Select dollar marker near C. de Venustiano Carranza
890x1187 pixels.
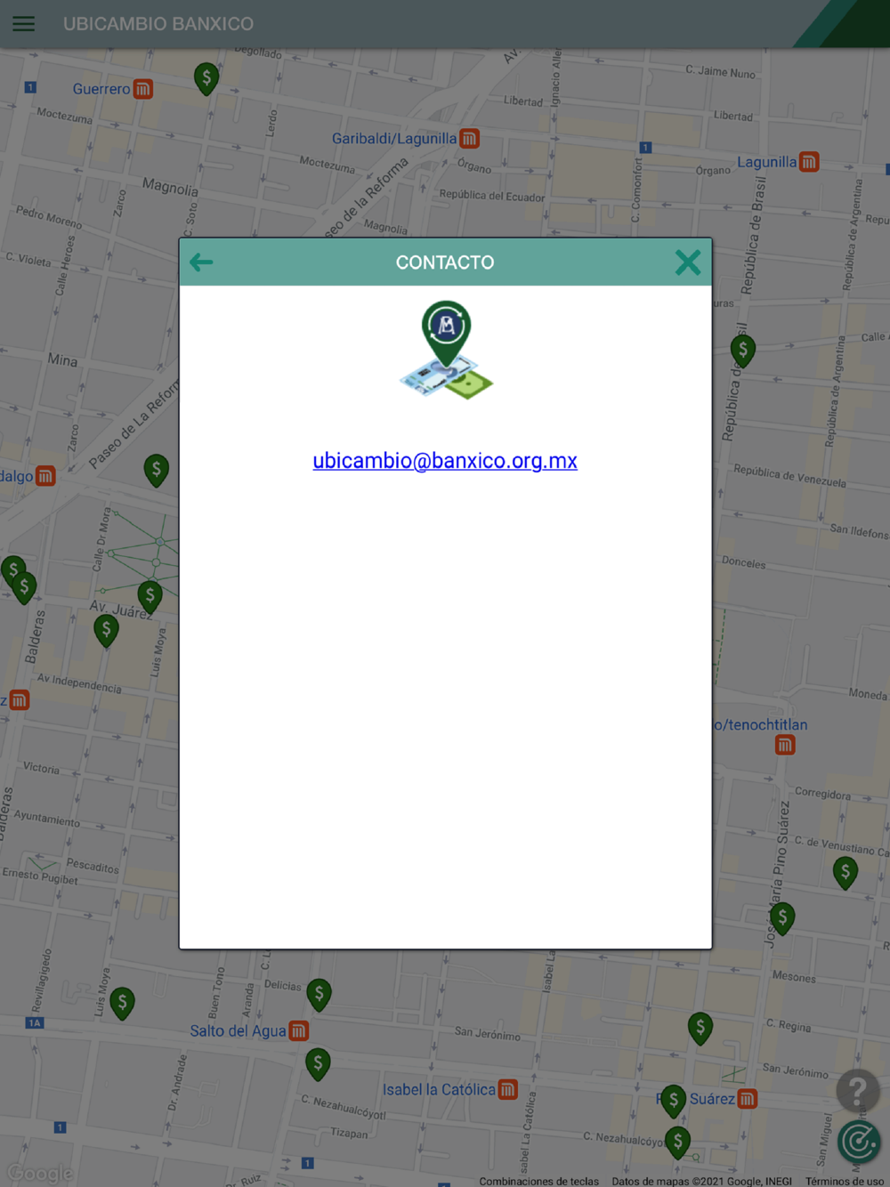pyautogui.click(x=845, y=873)
